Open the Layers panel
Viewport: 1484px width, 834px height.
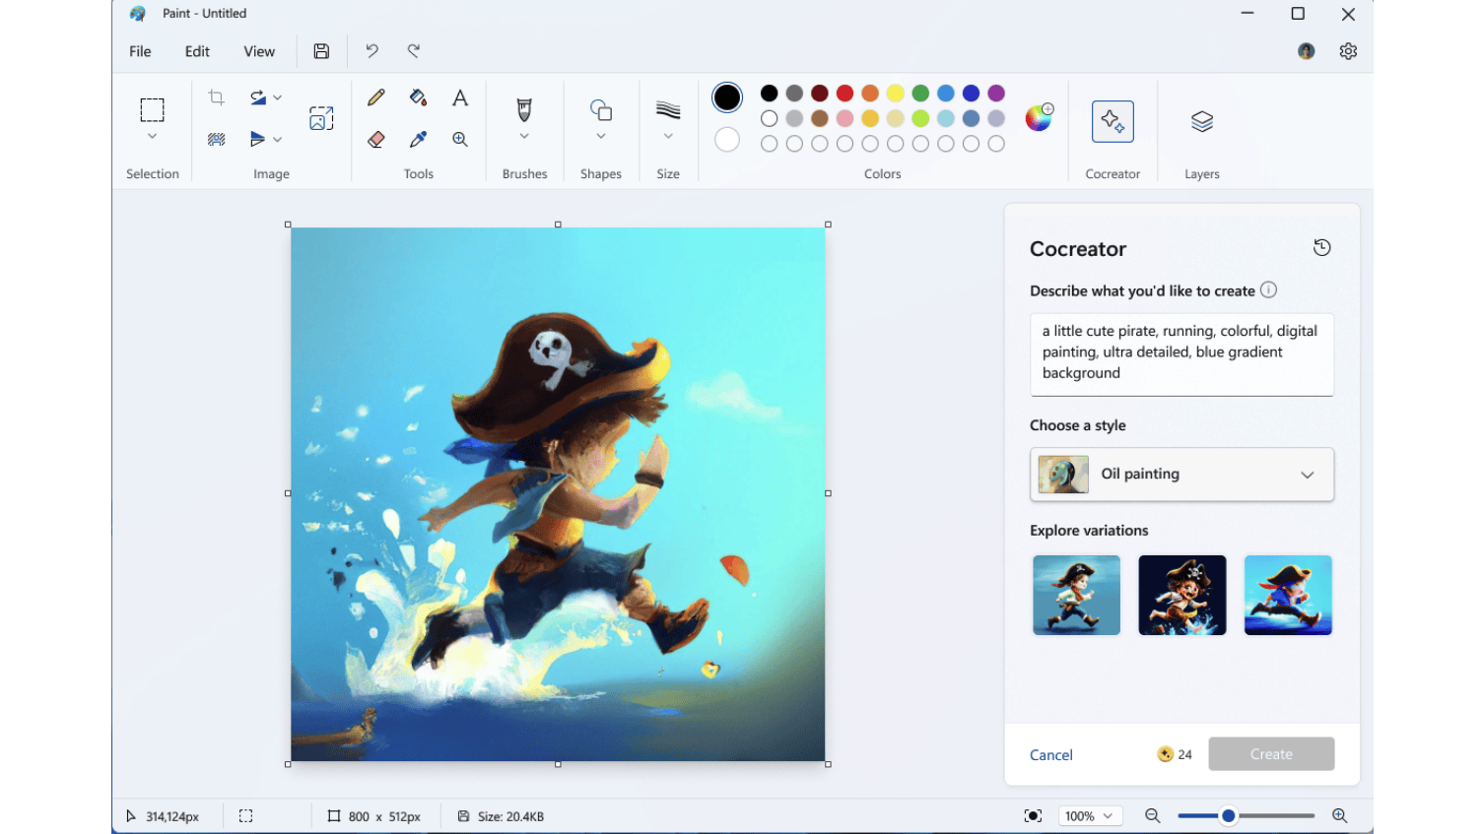point(1201,122)
